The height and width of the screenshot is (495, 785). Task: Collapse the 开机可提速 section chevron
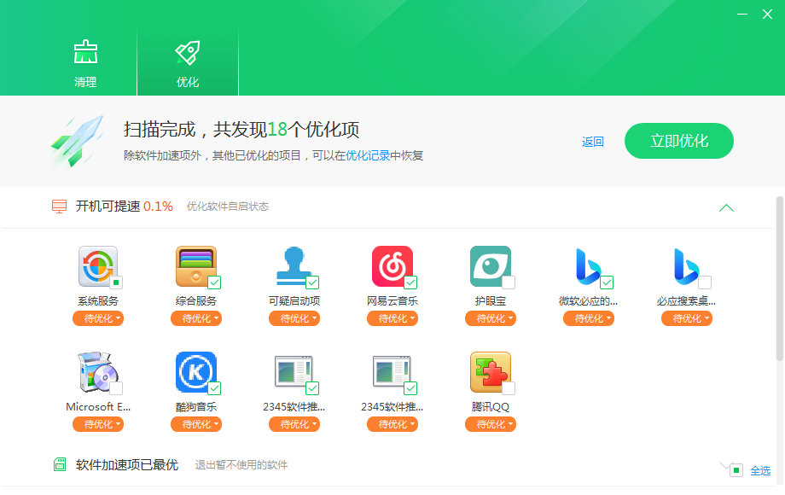pyautogui.click(x=726, y=207)
